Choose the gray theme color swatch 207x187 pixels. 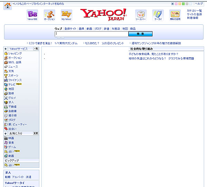tap(187, 4)
